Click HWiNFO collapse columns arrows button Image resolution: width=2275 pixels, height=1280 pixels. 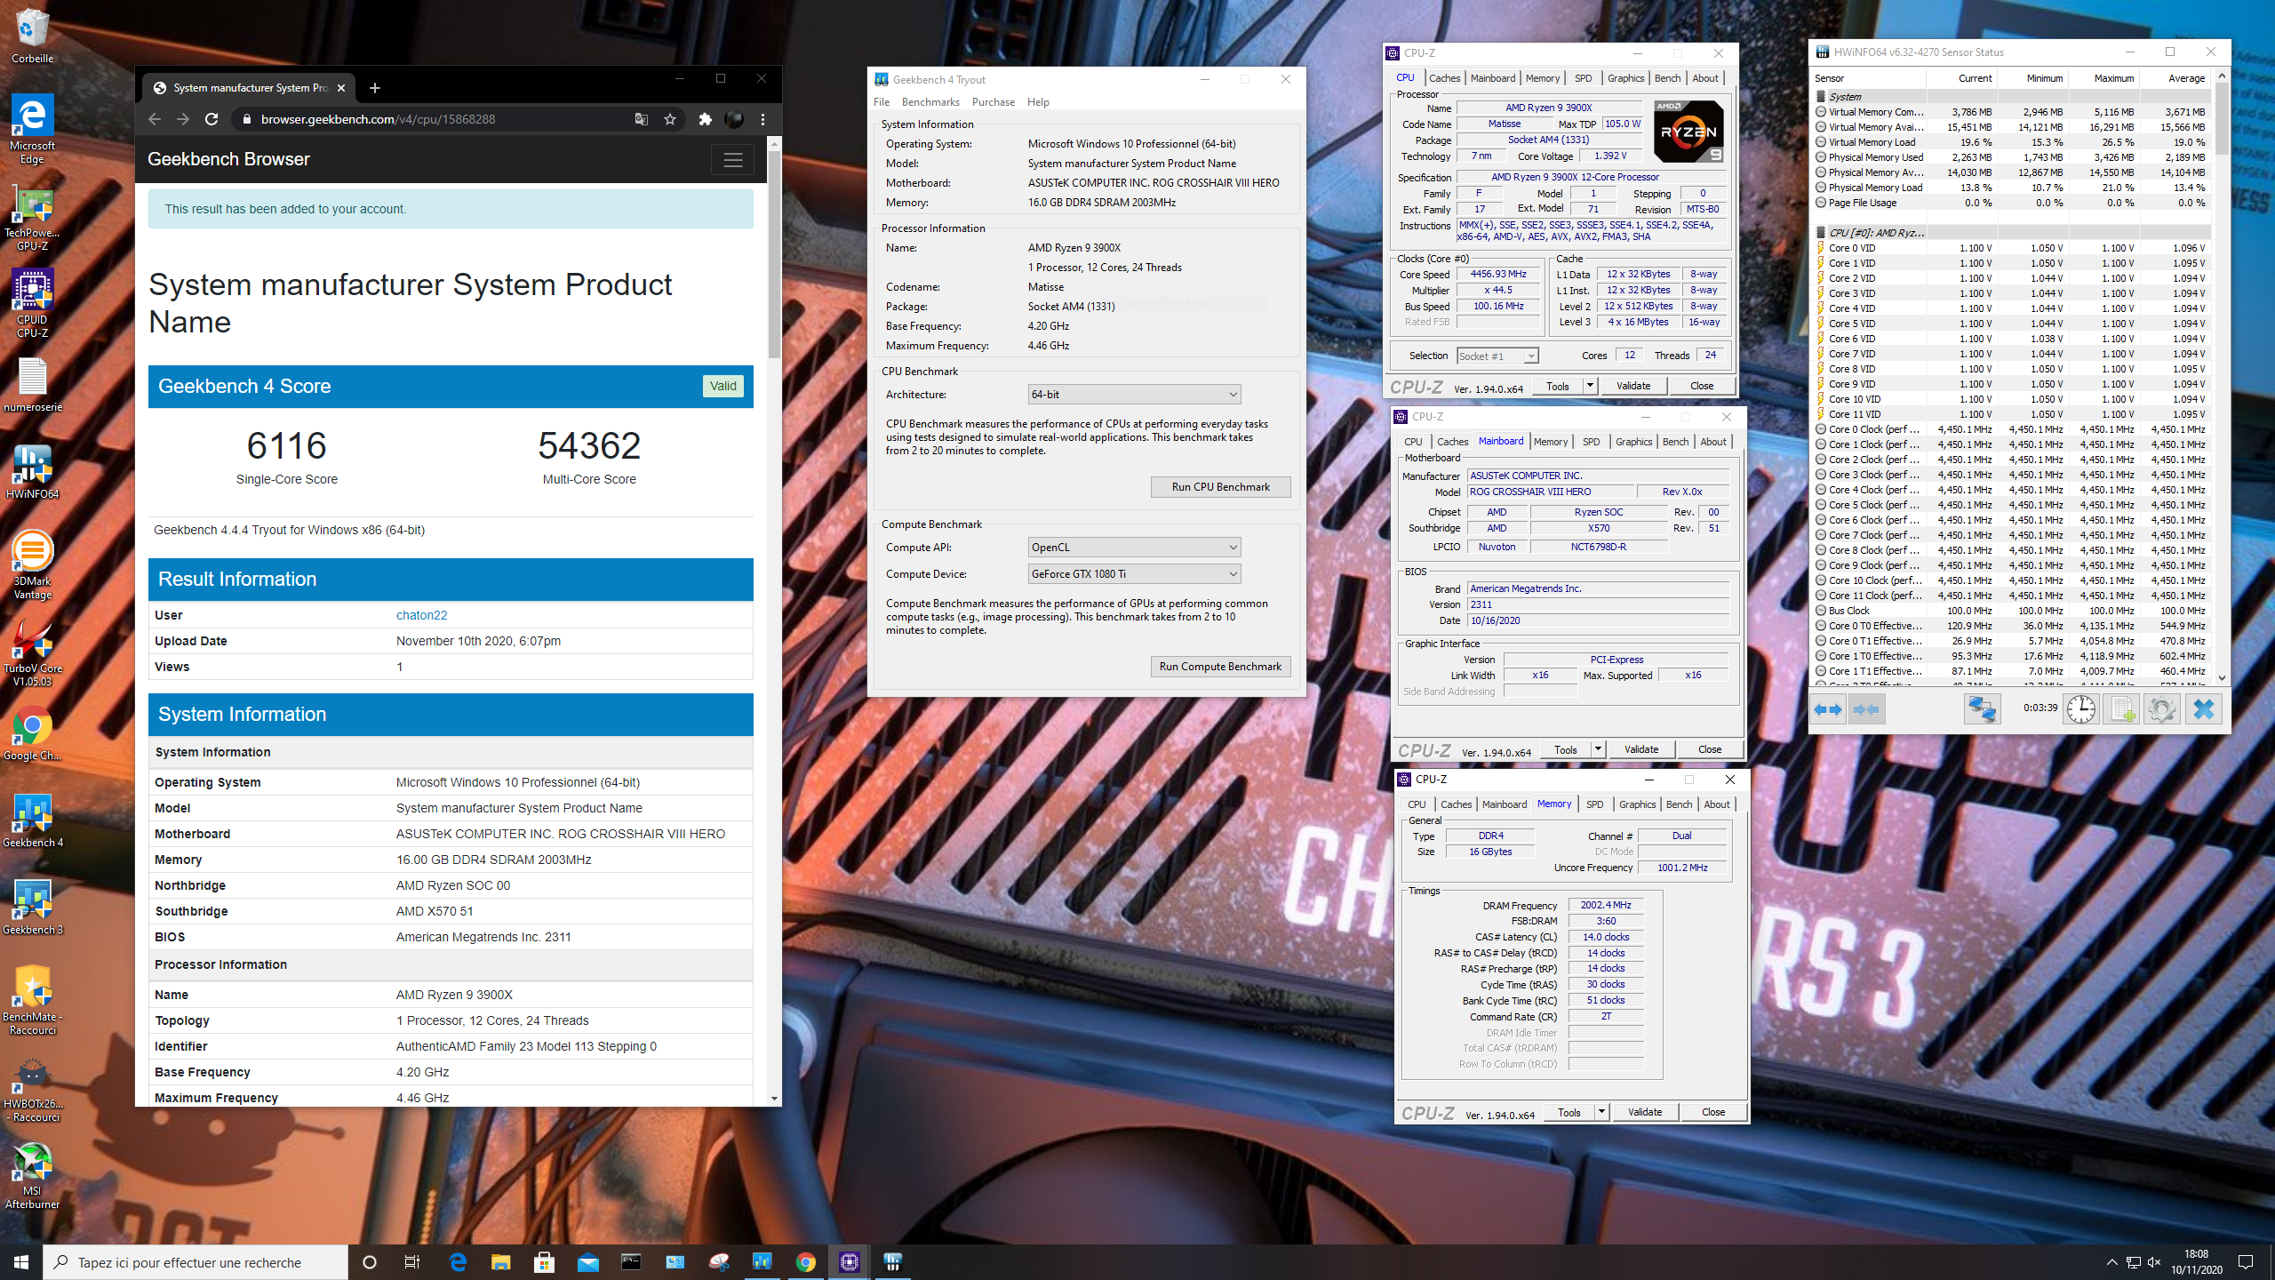tap(1866, 709)
